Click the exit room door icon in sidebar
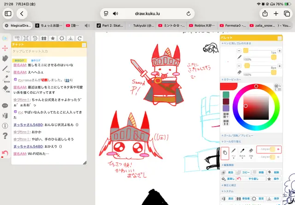This screenshot has height=205, width=295. (5, 116)
